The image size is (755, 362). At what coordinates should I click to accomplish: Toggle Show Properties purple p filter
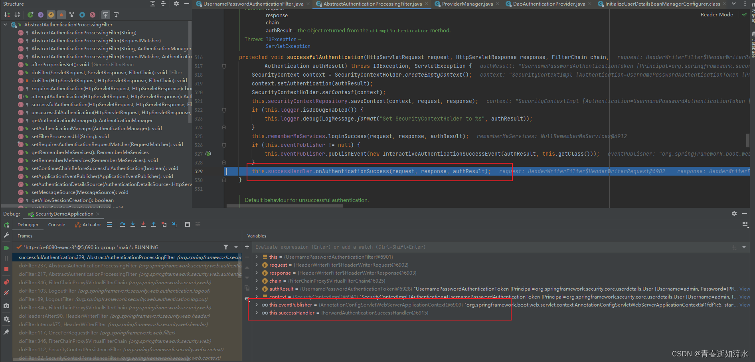pyautogui.click(x=41, y=15)
